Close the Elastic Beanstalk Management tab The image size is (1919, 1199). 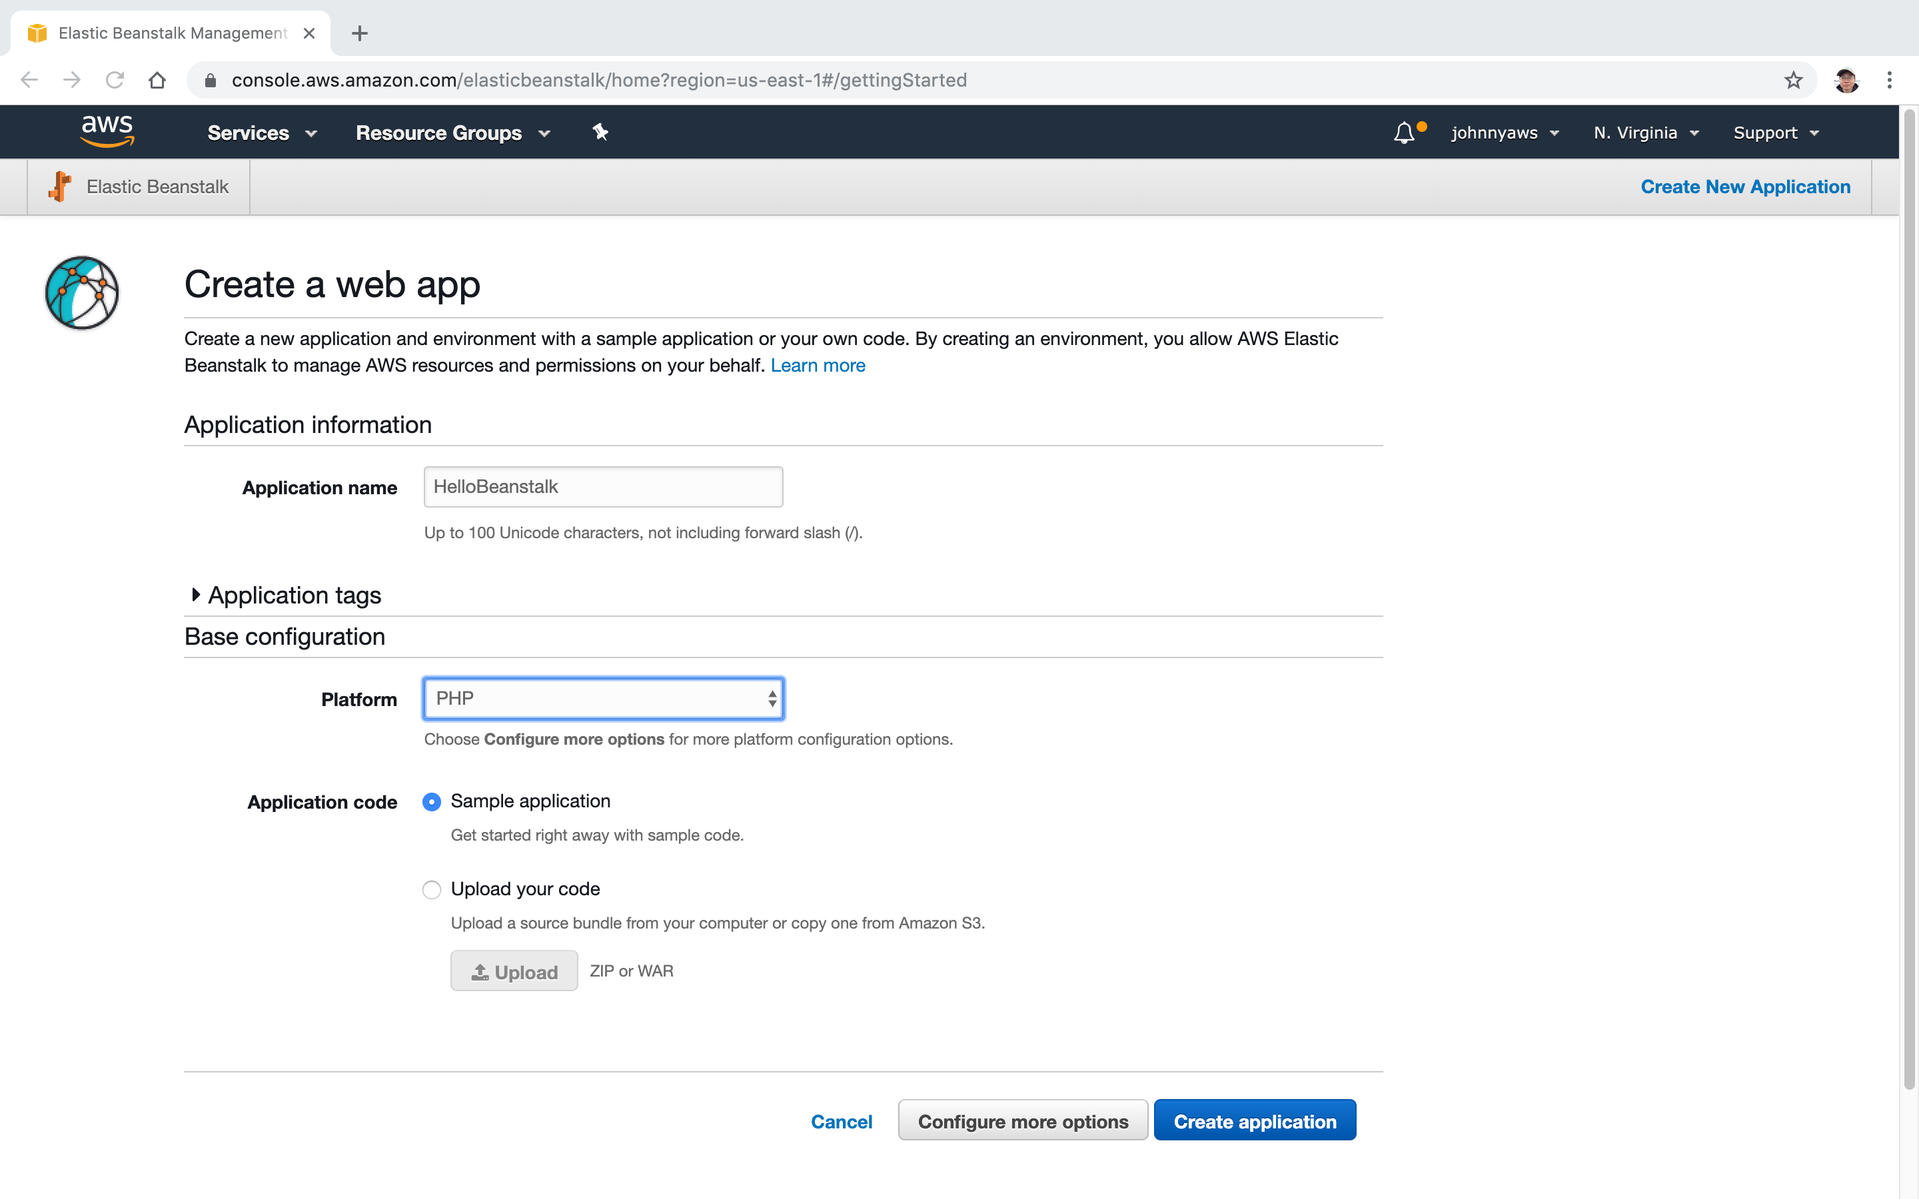point(309,33)
